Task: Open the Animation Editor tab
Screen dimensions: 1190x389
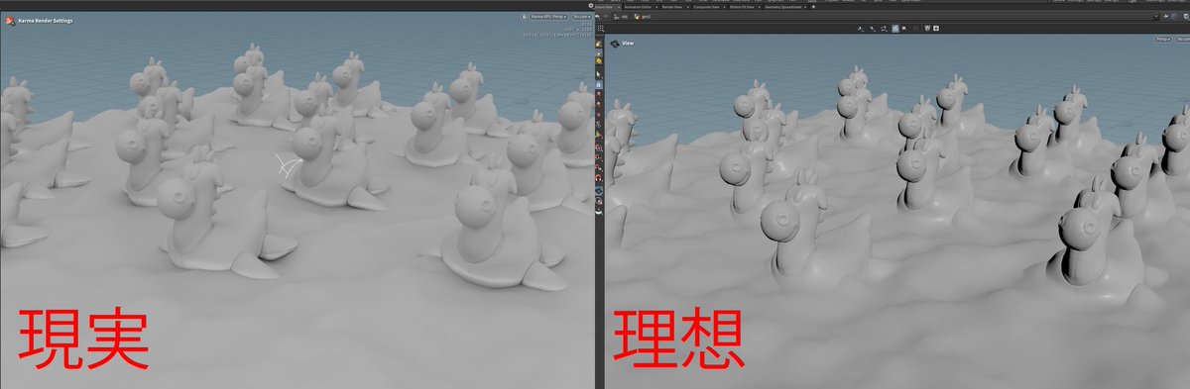Action: [x=638, y=7]
